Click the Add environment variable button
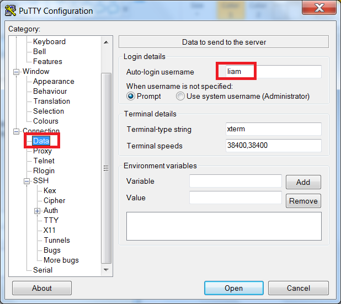The width and height of the screenshot is (341, 304). click(x=303, y=182)
